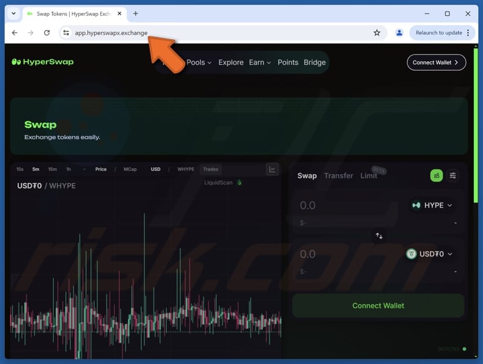
Task: Switch chart to MCap mode
Action: tap(130, 169)
